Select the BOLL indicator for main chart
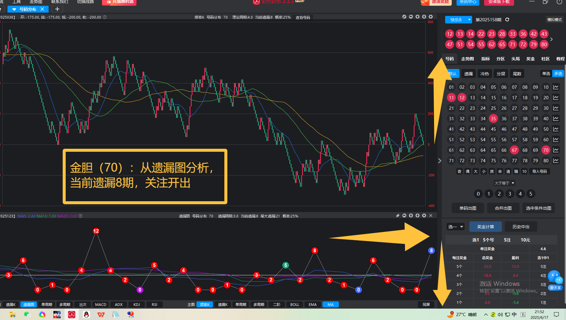The width and height of the screenshot is (566, 320). point(295,304)
